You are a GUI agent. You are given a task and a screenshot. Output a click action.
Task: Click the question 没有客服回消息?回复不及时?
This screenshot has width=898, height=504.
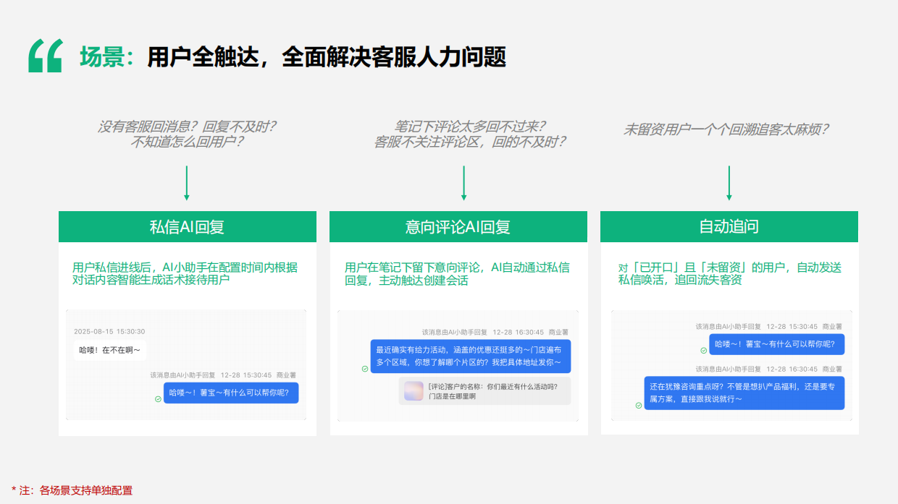click(x=187, y=127)
